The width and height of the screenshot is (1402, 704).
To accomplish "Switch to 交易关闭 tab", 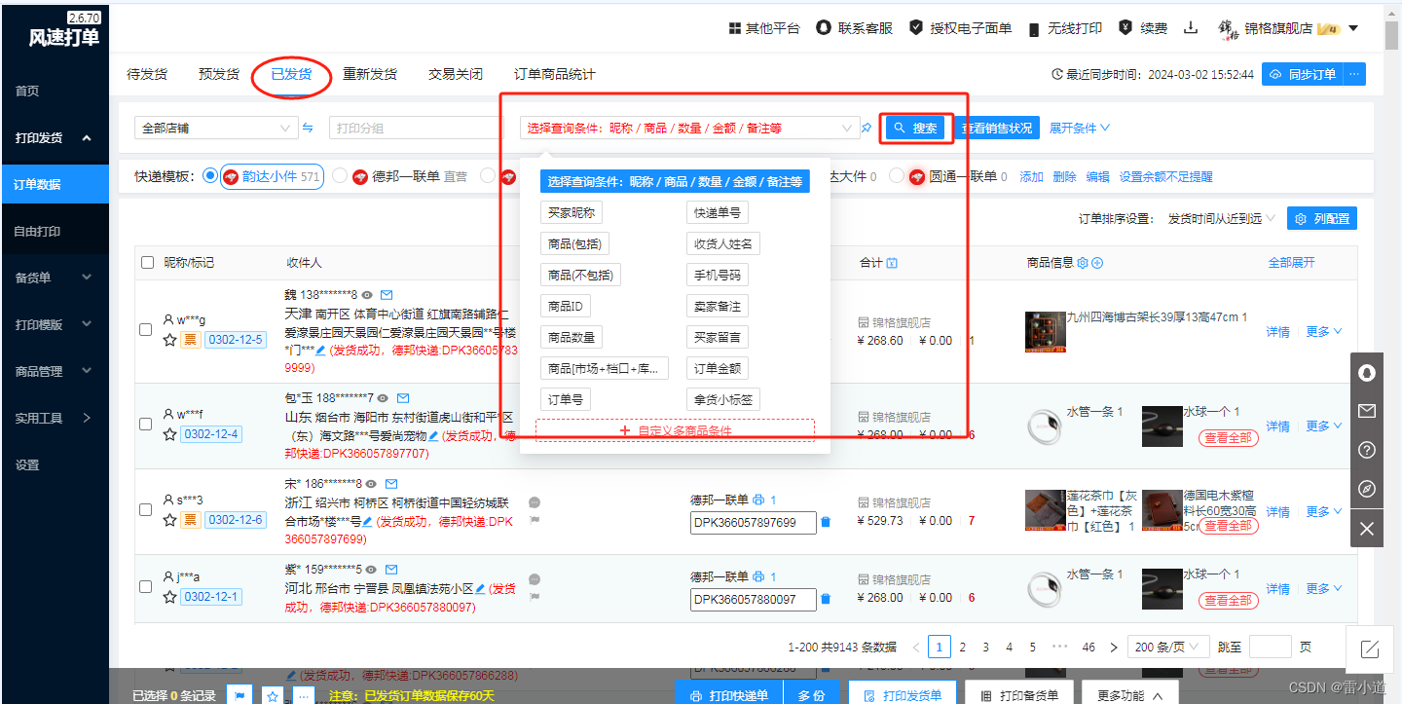I will (456, 74).
